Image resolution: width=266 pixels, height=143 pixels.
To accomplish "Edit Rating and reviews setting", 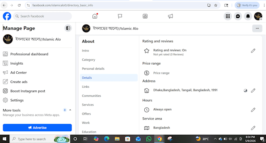I will 253,51.
